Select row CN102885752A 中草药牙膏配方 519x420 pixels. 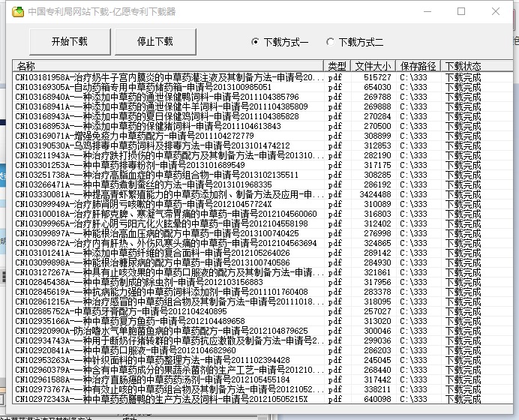(x=262, y=311)
